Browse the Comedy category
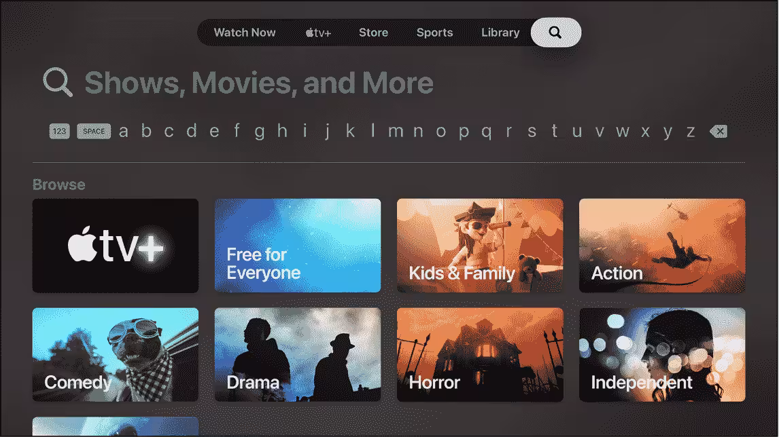 116,355
